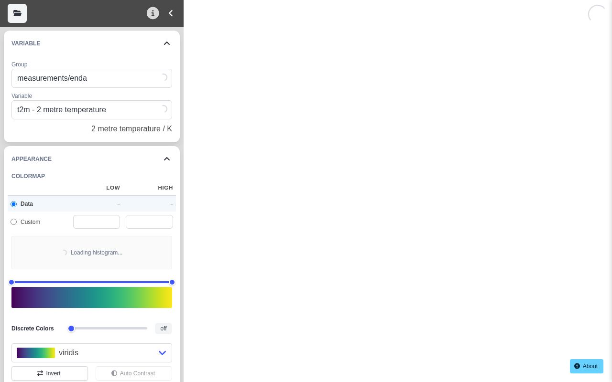The height and width of the screenshot is (382, 612).
Task: Open the Variable dropdown t2m
Action: pyautogui.click(x=92, y=110)
